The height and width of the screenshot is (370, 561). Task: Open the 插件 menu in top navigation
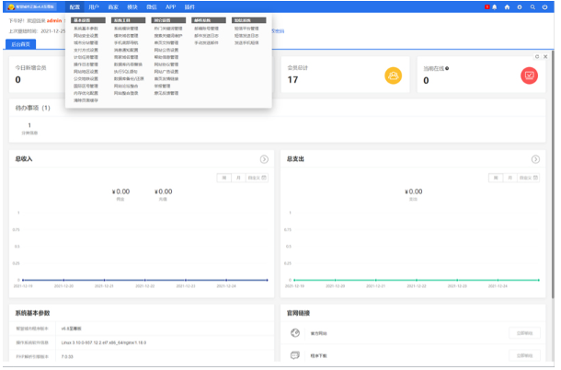point(189,6)
